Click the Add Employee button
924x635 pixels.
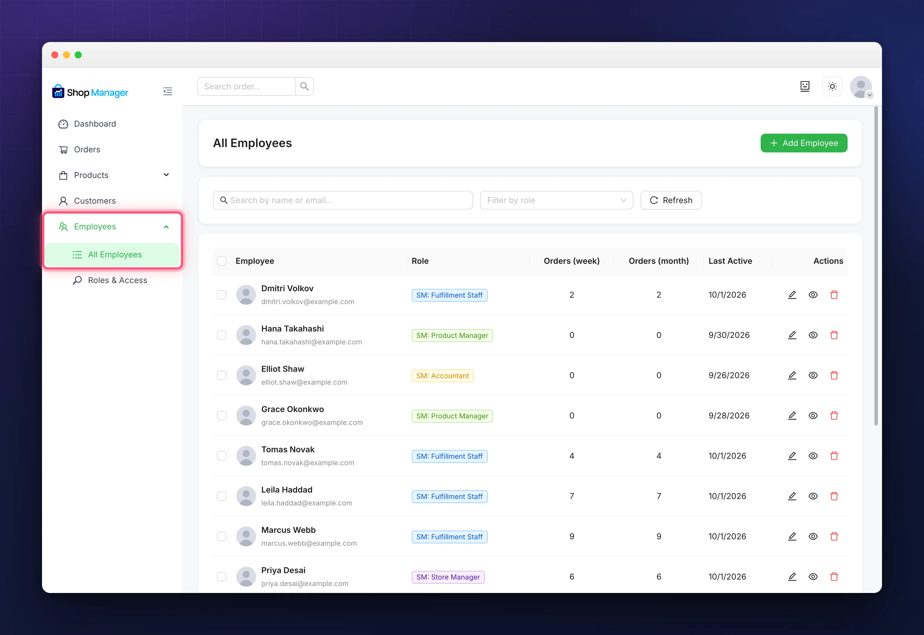(x=804, y=143)
